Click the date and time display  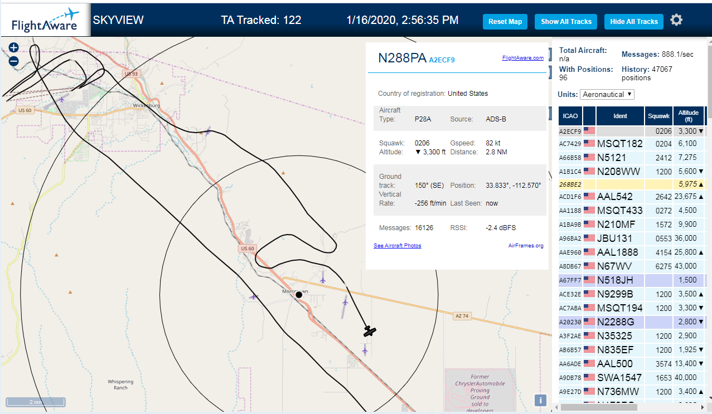pyautogui.click(x=402, y=20)
